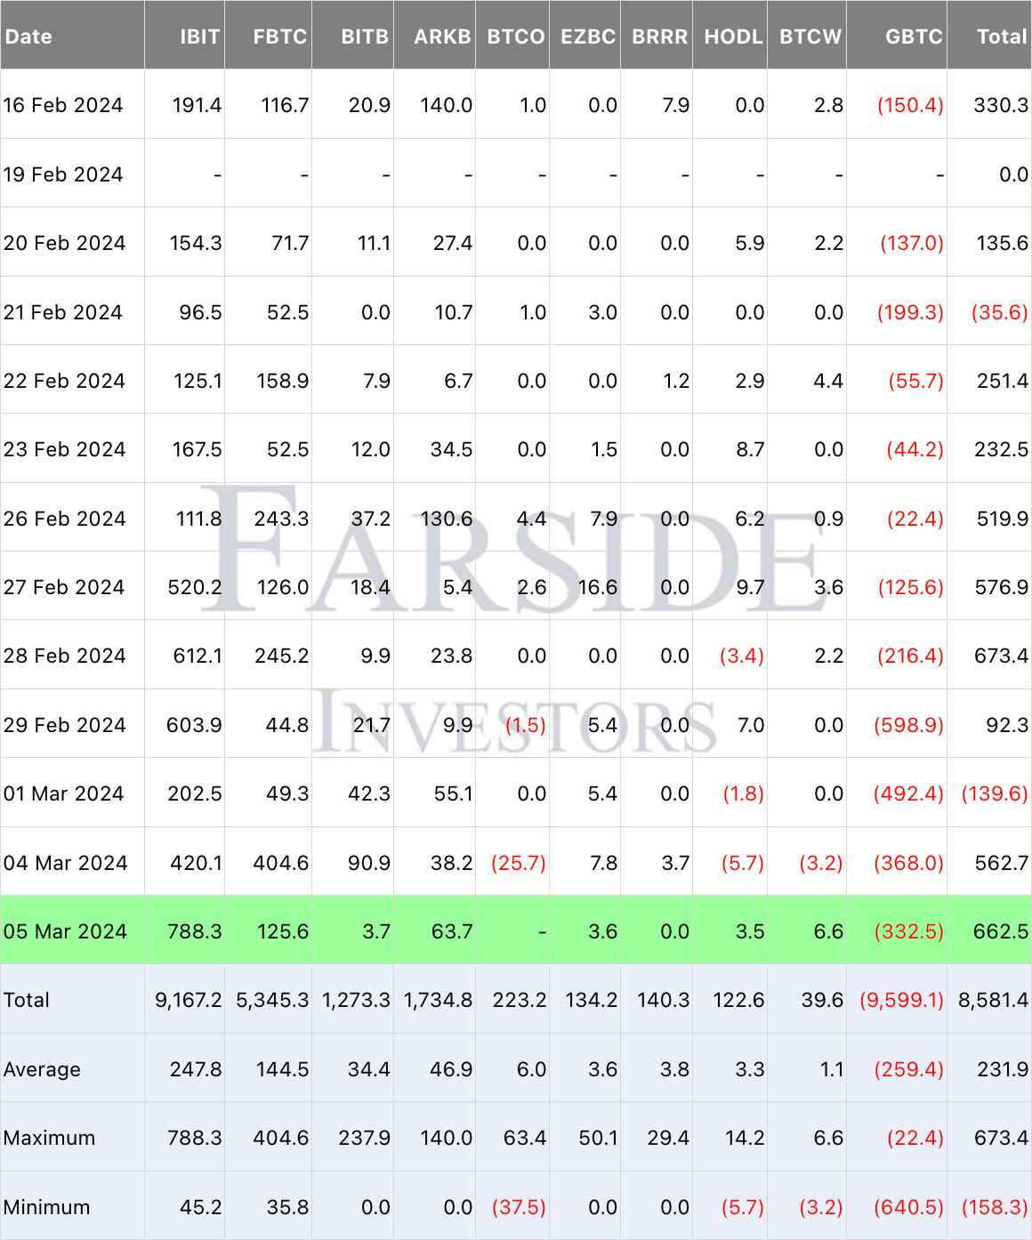Click Total value 330.3 on 16 Feb
This screenshot has height=1240, width=1032.
[x=1001, y=105]
